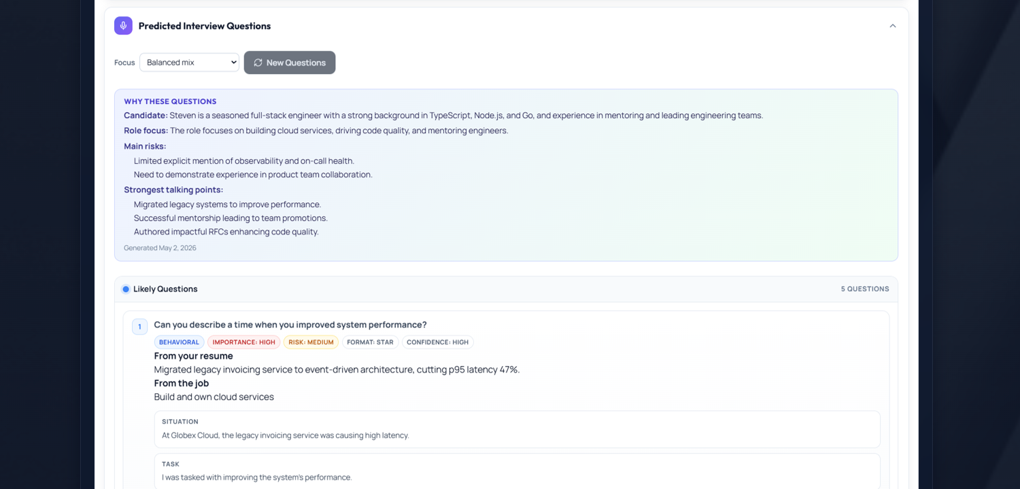Click the number 1 question badge
Screen dimensions: 1020x489
click(139, 327)
